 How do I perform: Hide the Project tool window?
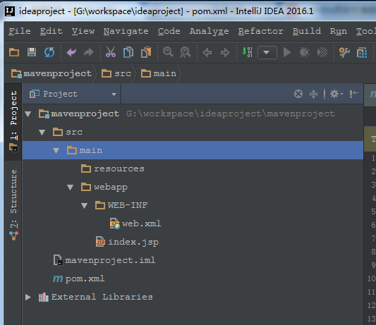[354, 94]
